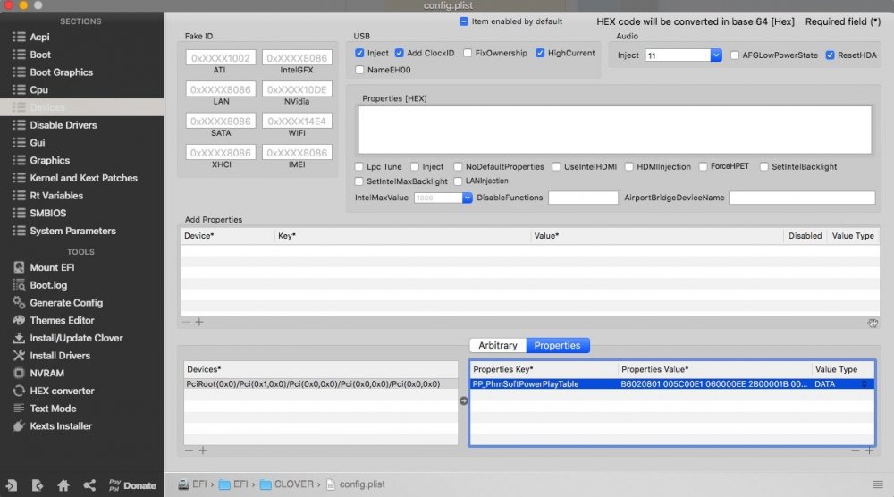Screen dimensions: 894x497
Task: Open the System Parameters section
Action: tap(72, 231)
